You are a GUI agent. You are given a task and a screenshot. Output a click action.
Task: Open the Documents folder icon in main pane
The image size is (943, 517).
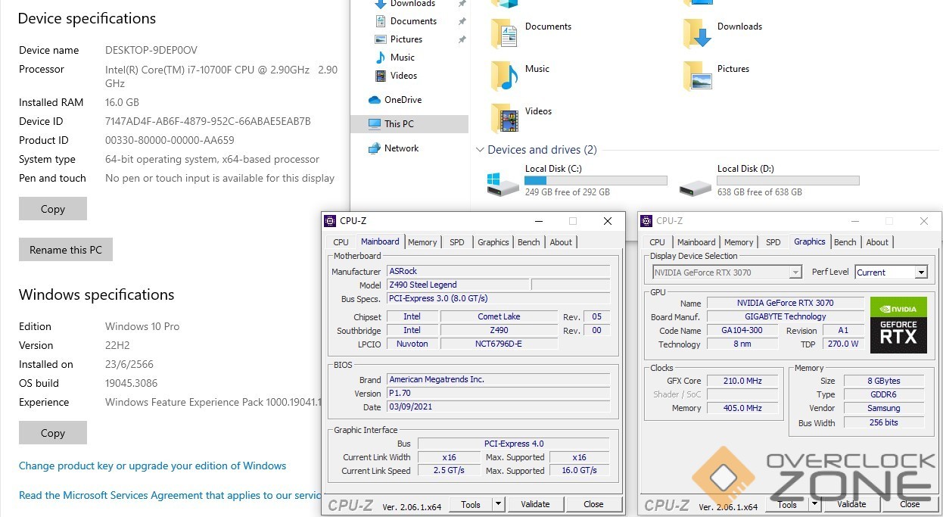point(504,34)
